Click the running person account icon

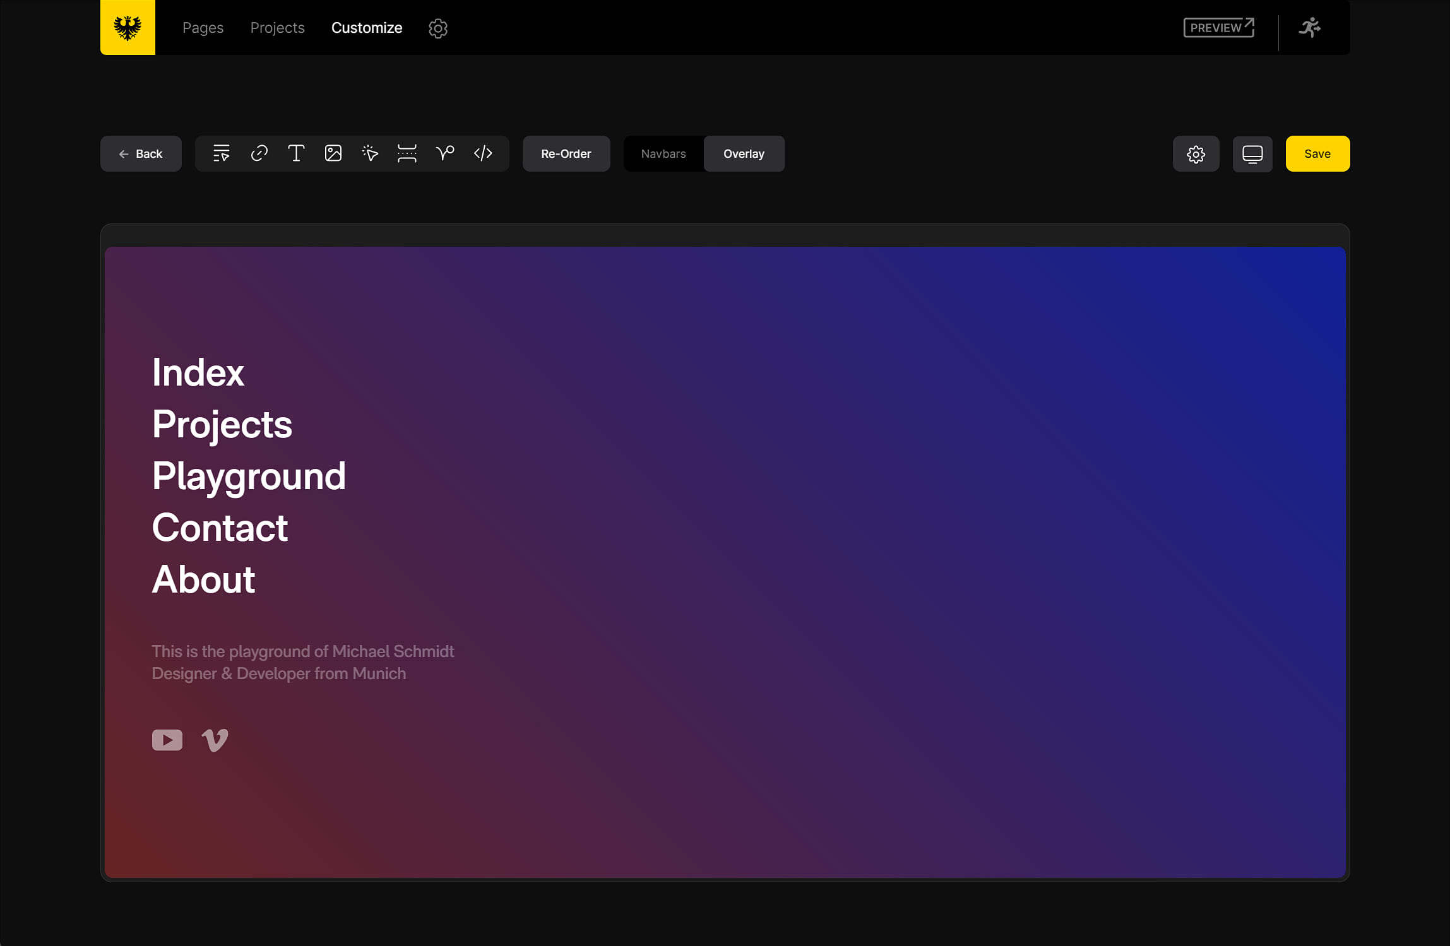click(x=1310, y=27)
